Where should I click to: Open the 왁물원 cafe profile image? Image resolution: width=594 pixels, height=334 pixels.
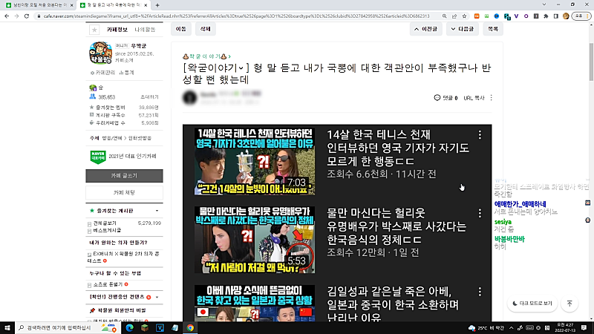click(100, 53)
